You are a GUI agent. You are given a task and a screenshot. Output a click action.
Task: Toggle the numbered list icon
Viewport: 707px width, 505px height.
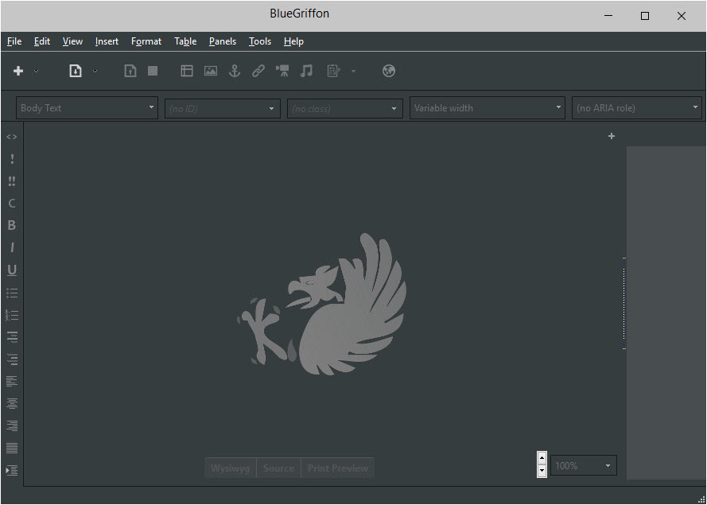tap(12, 315)
